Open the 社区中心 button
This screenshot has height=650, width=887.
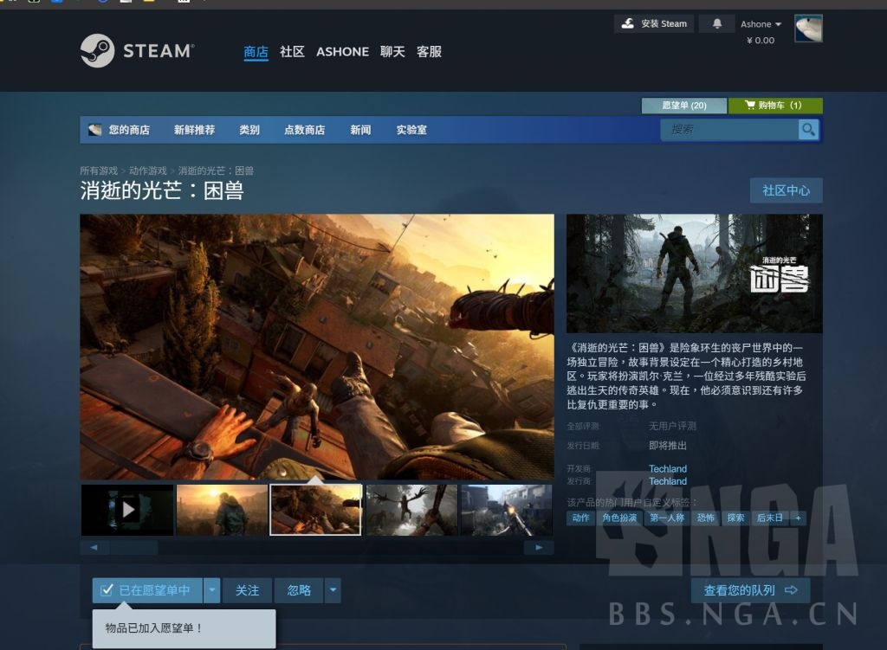(786, 190)
